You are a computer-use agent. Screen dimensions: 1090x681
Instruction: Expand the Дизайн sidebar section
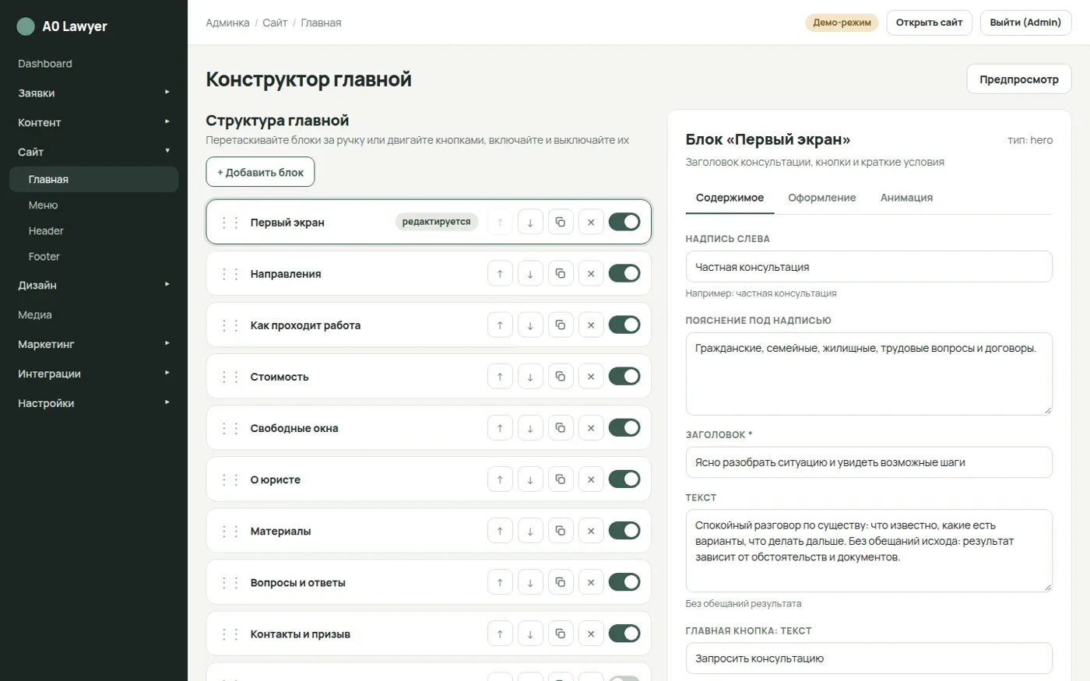(93, 285)
